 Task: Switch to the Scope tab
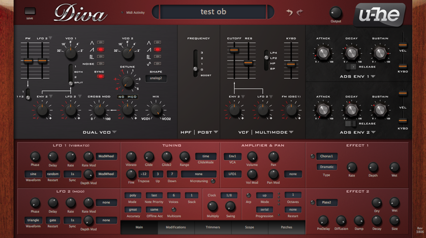[x=250, y=227]
